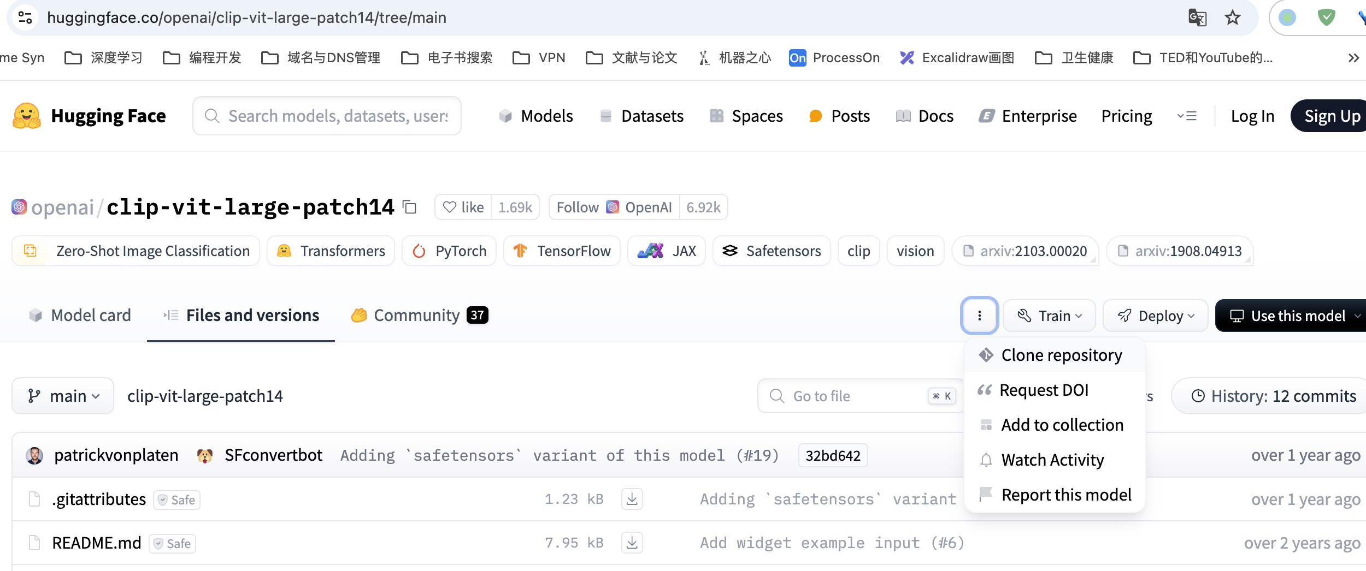
Task: Open the 域名与DNS管理 bookmark folder
Action: click(321, 58)
